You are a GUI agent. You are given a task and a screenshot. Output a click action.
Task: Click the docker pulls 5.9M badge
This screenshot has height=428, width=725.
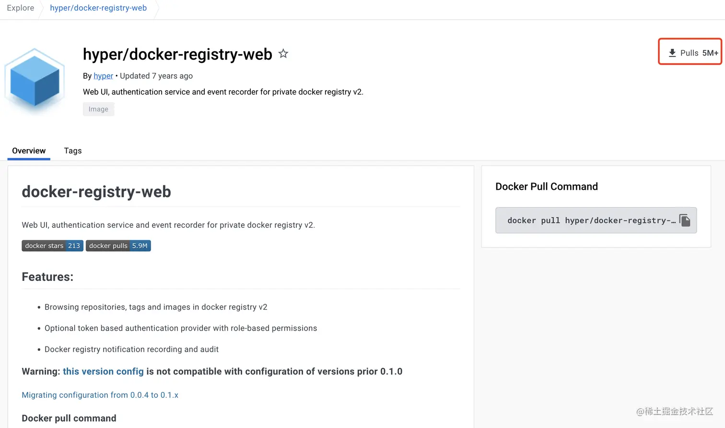click(118, 246)
